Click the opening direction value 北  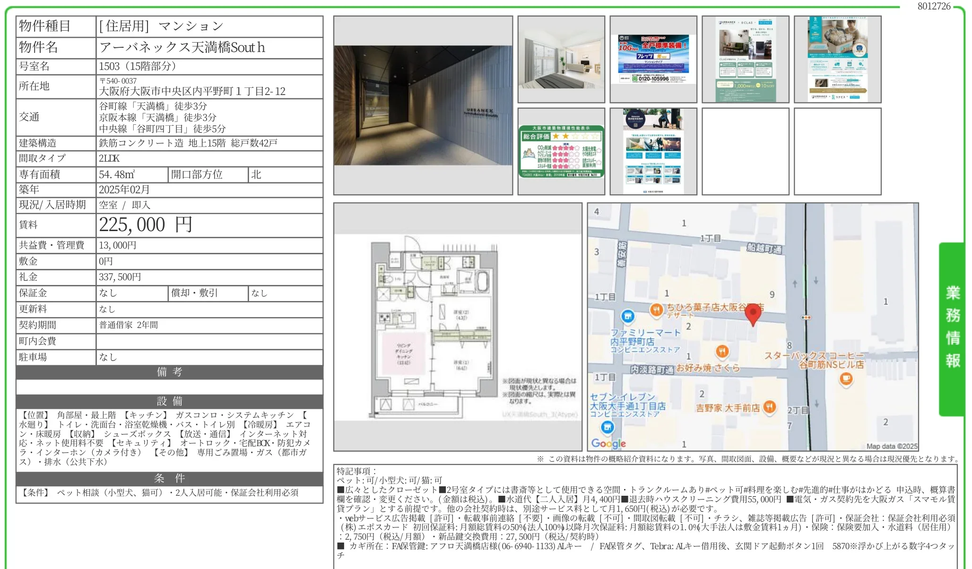click(256, 174)
